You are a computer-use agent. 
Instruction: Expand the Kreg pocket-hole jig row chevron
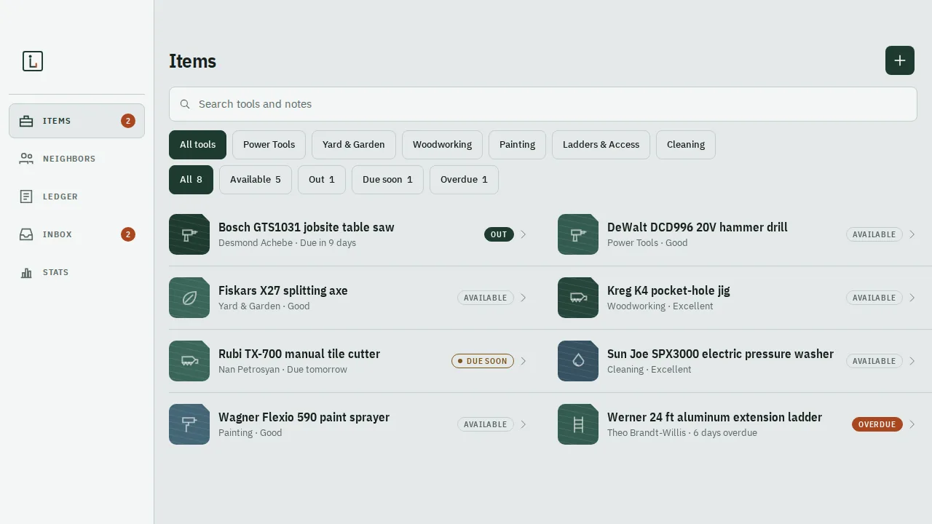tap(912, 298)
